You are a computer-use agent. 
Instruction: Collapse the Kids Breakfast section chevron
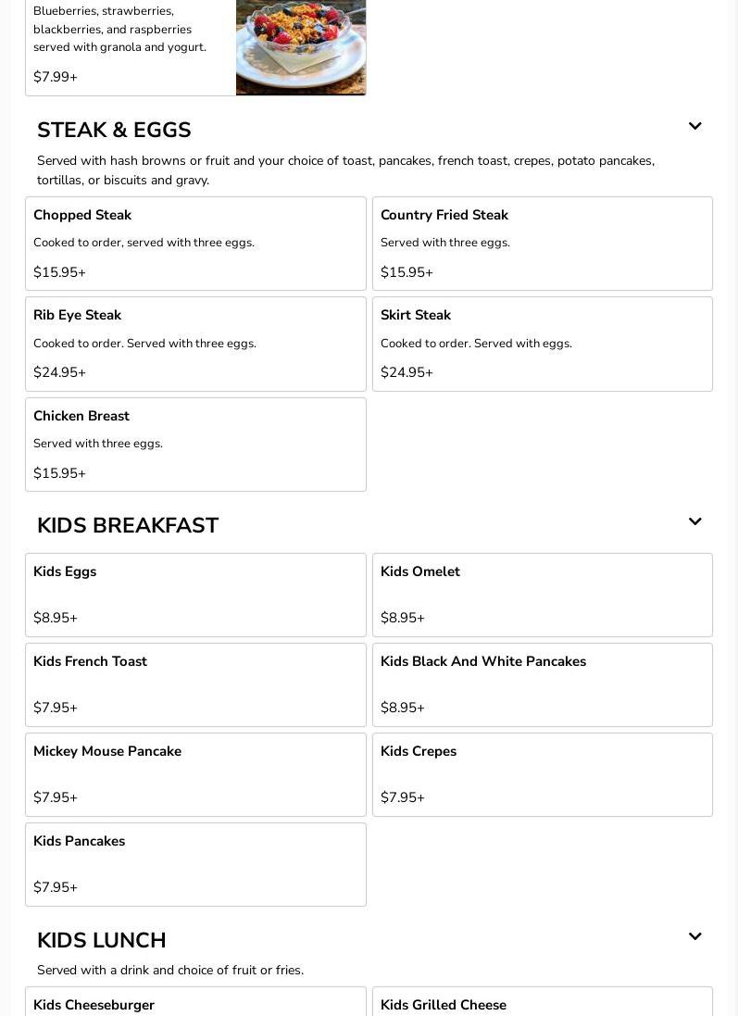point(694,522)
